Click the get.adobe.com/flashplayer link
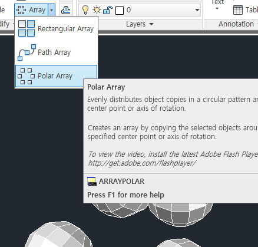The height and width of the screenshot is (247, 258). pos(142,163)
